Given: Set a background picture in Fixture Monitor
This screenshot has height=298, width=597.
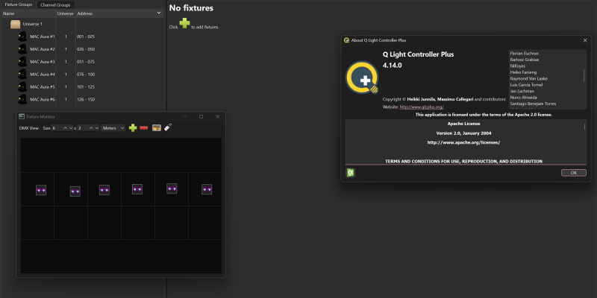Looking at the screenshot, I should (157, 128).
